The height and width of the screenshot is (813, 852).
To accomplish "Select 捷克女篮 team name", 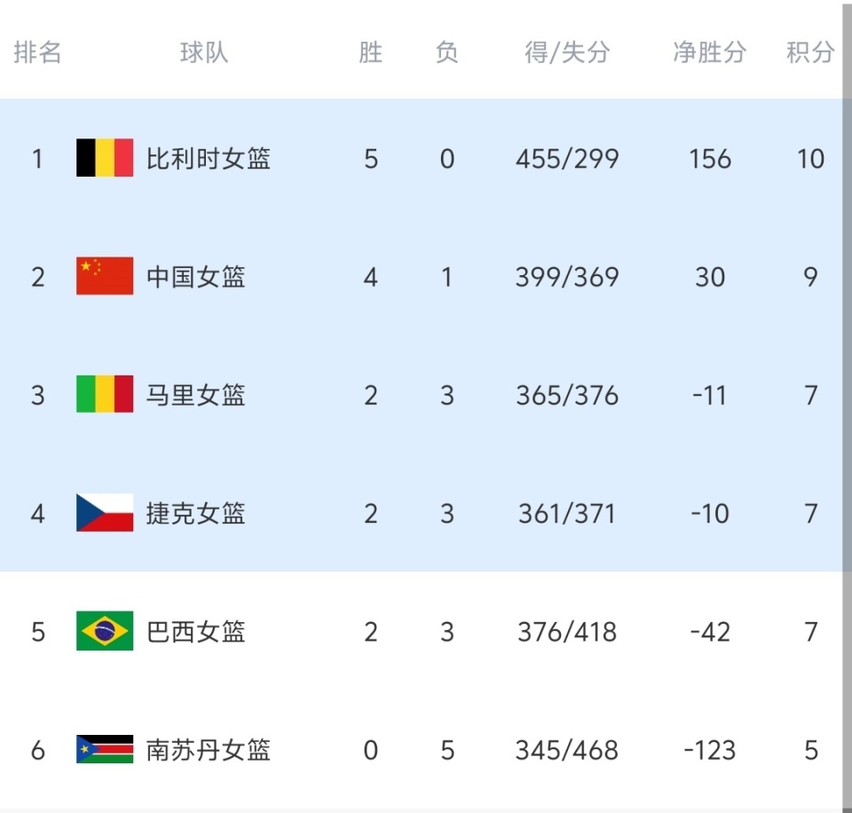I will click(196, 513).
